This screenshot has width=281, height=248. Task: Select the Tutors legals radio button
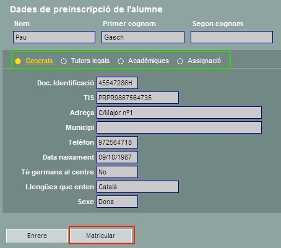tap(64, 61)
